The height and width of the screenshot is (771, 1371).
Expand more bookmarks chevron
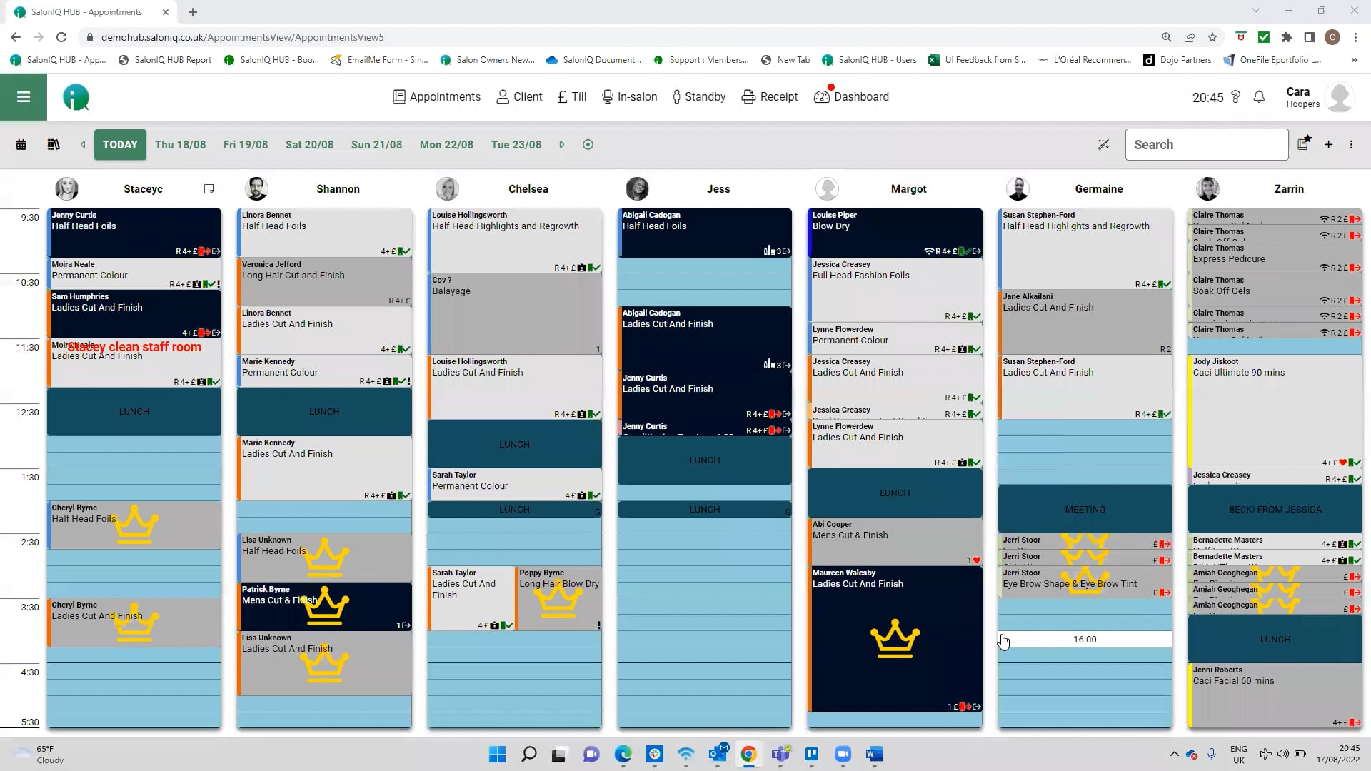point(1354,60)
